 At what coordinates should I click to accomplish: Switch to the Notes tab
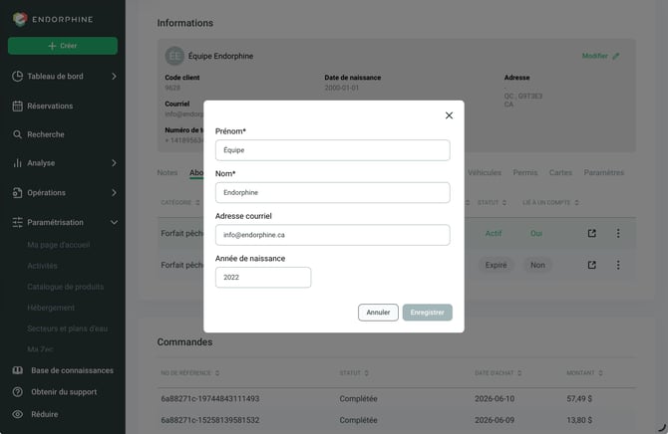(x=167, y=172)
